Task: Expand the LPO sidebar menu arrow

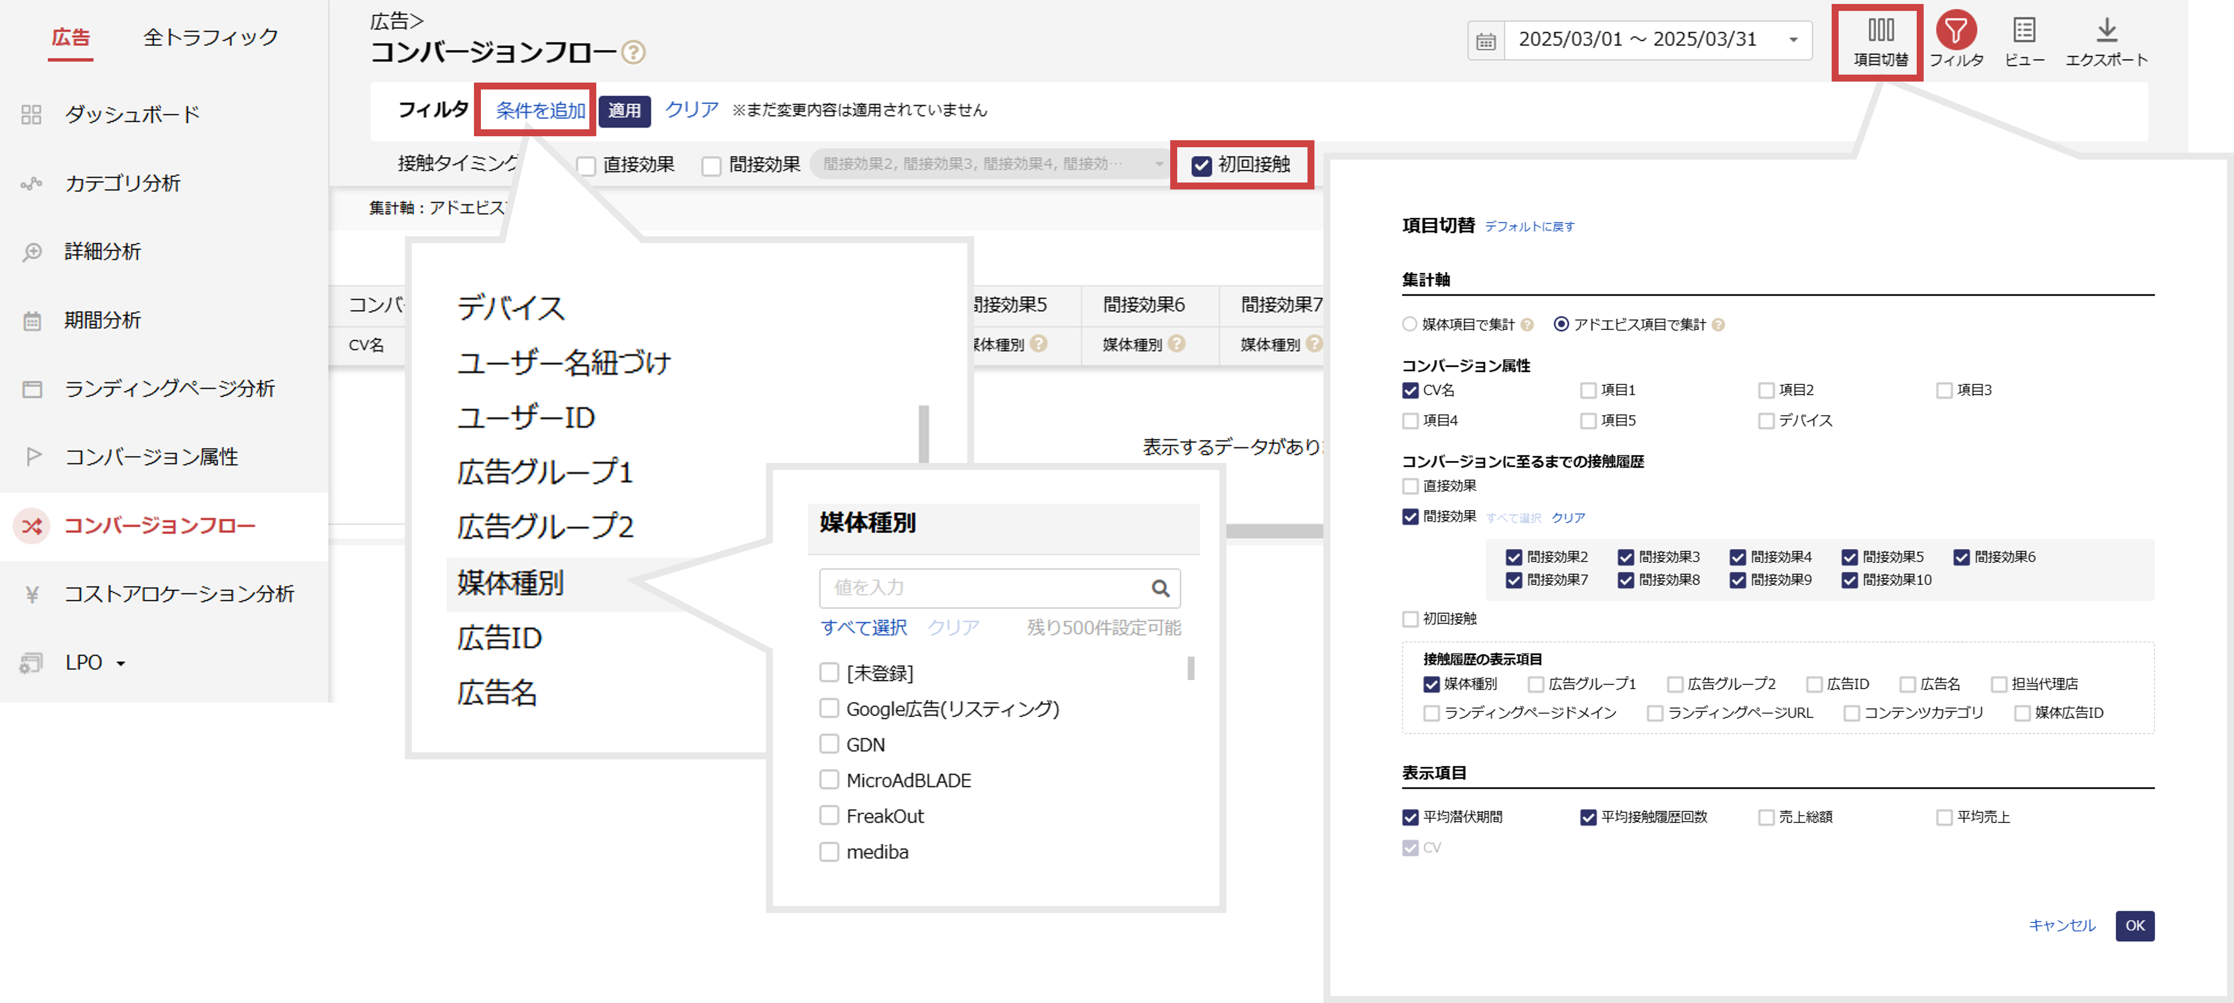Action: (120, 664)
